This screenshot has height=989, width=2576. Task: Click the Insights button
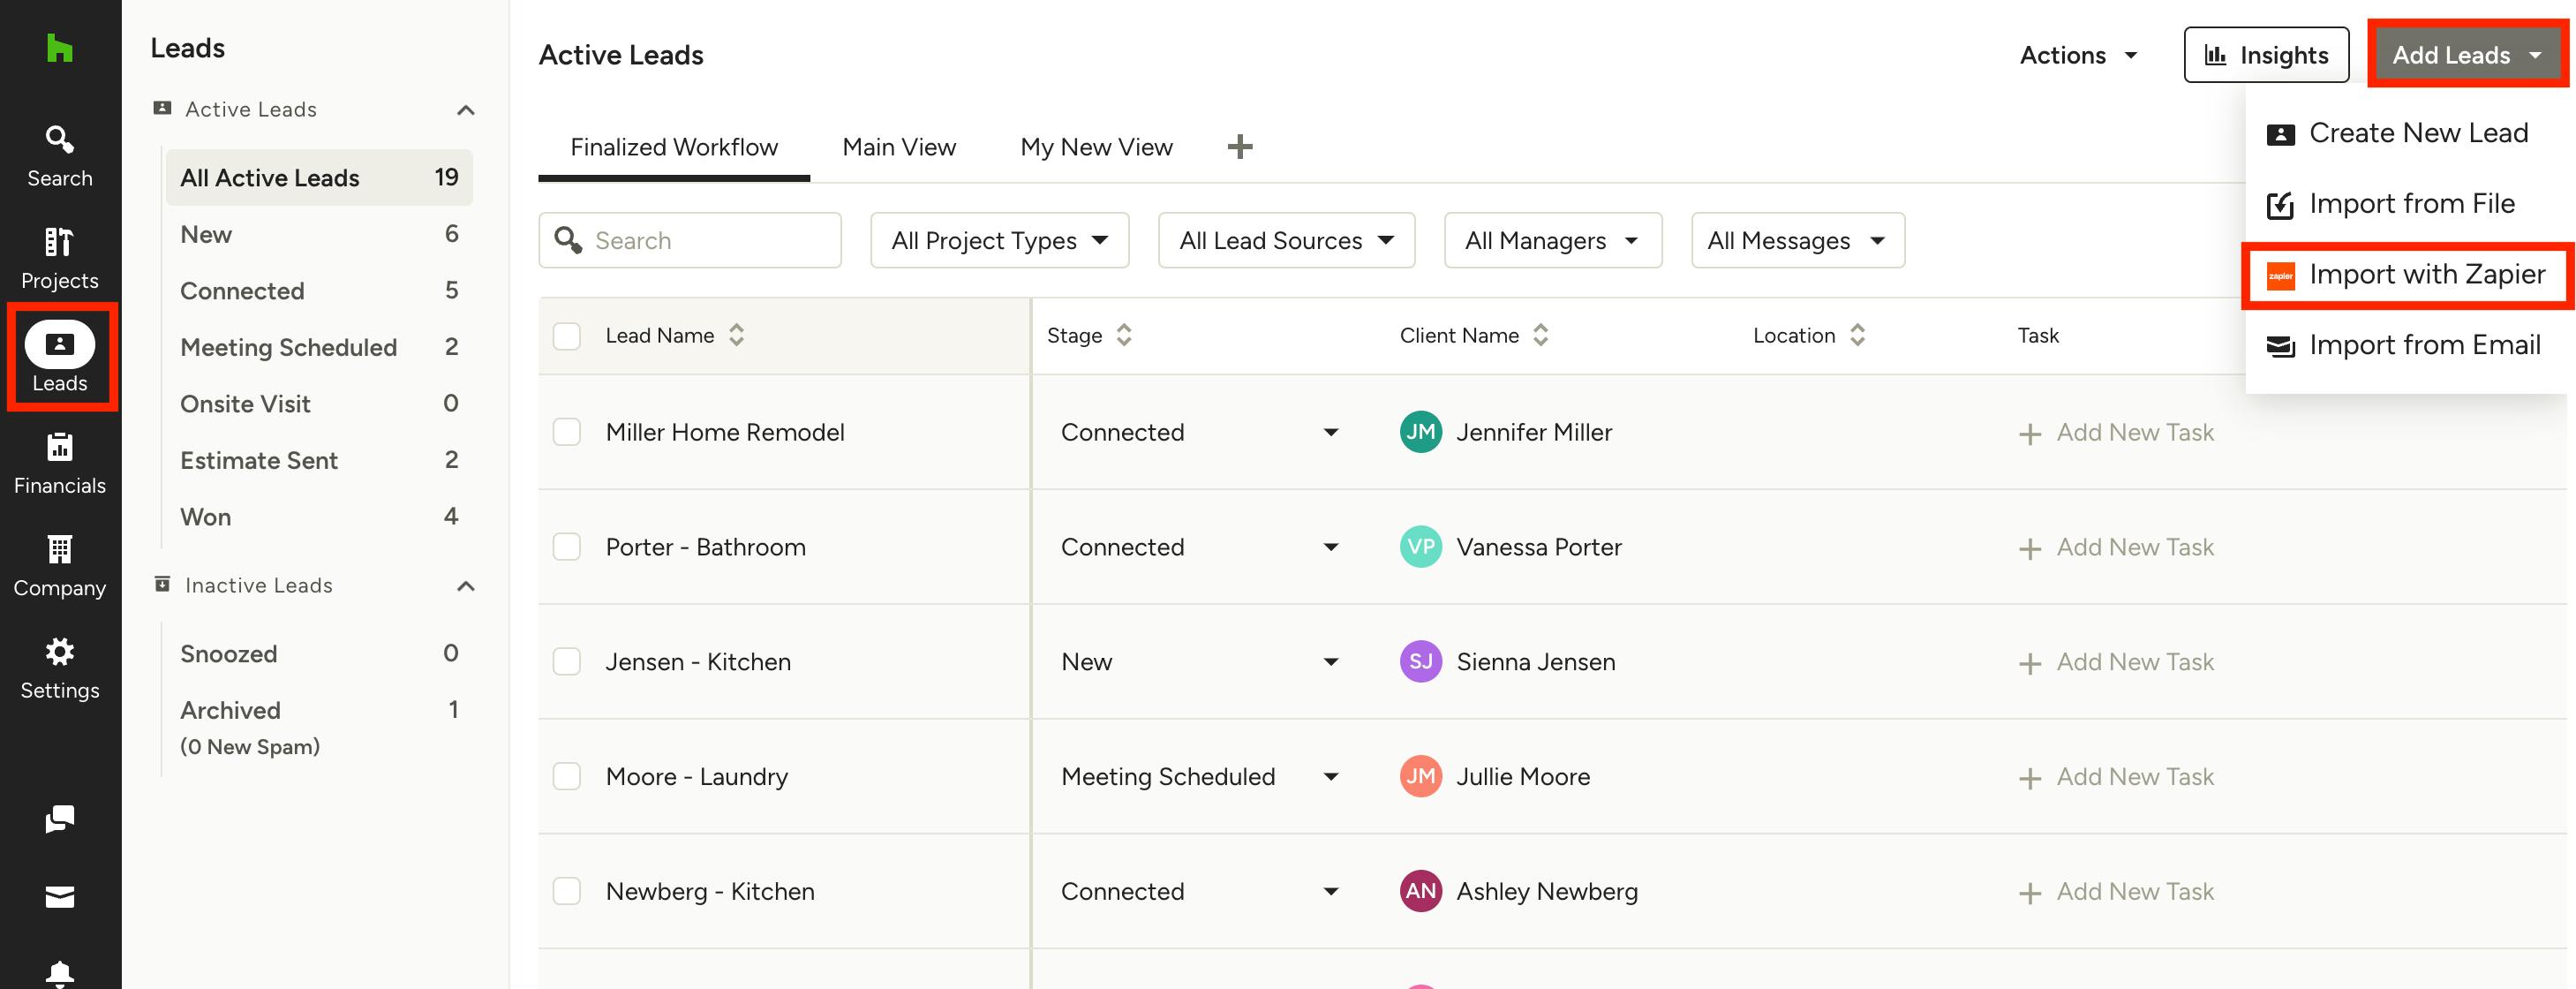coord(2265,55)
